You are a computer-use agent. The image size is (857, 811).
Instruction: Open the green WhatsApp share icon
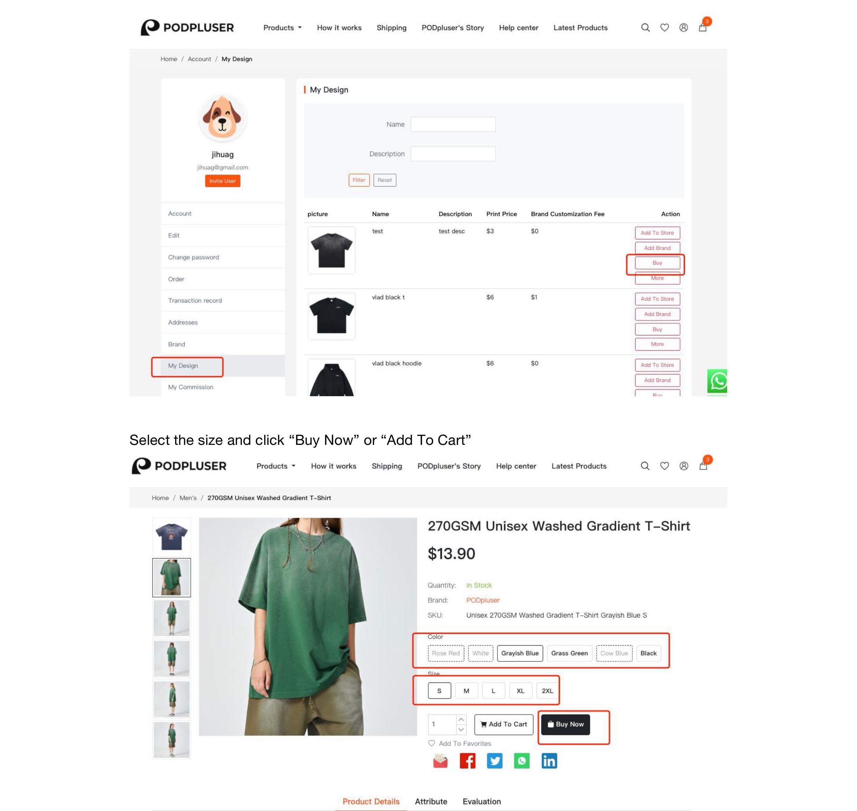(x=522, y=761)
